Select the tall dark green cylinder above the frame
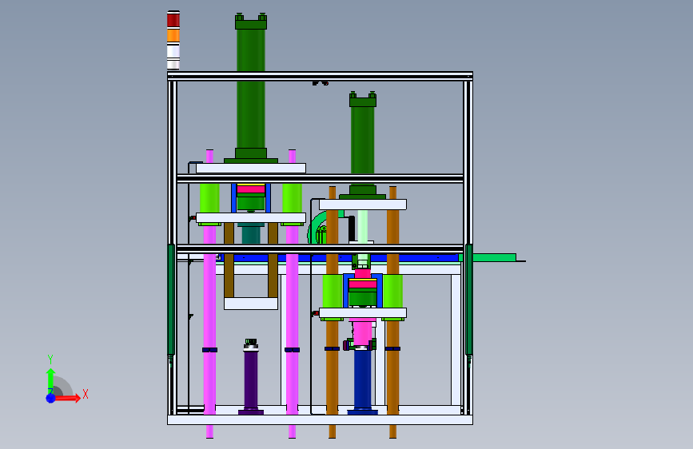 251,89
